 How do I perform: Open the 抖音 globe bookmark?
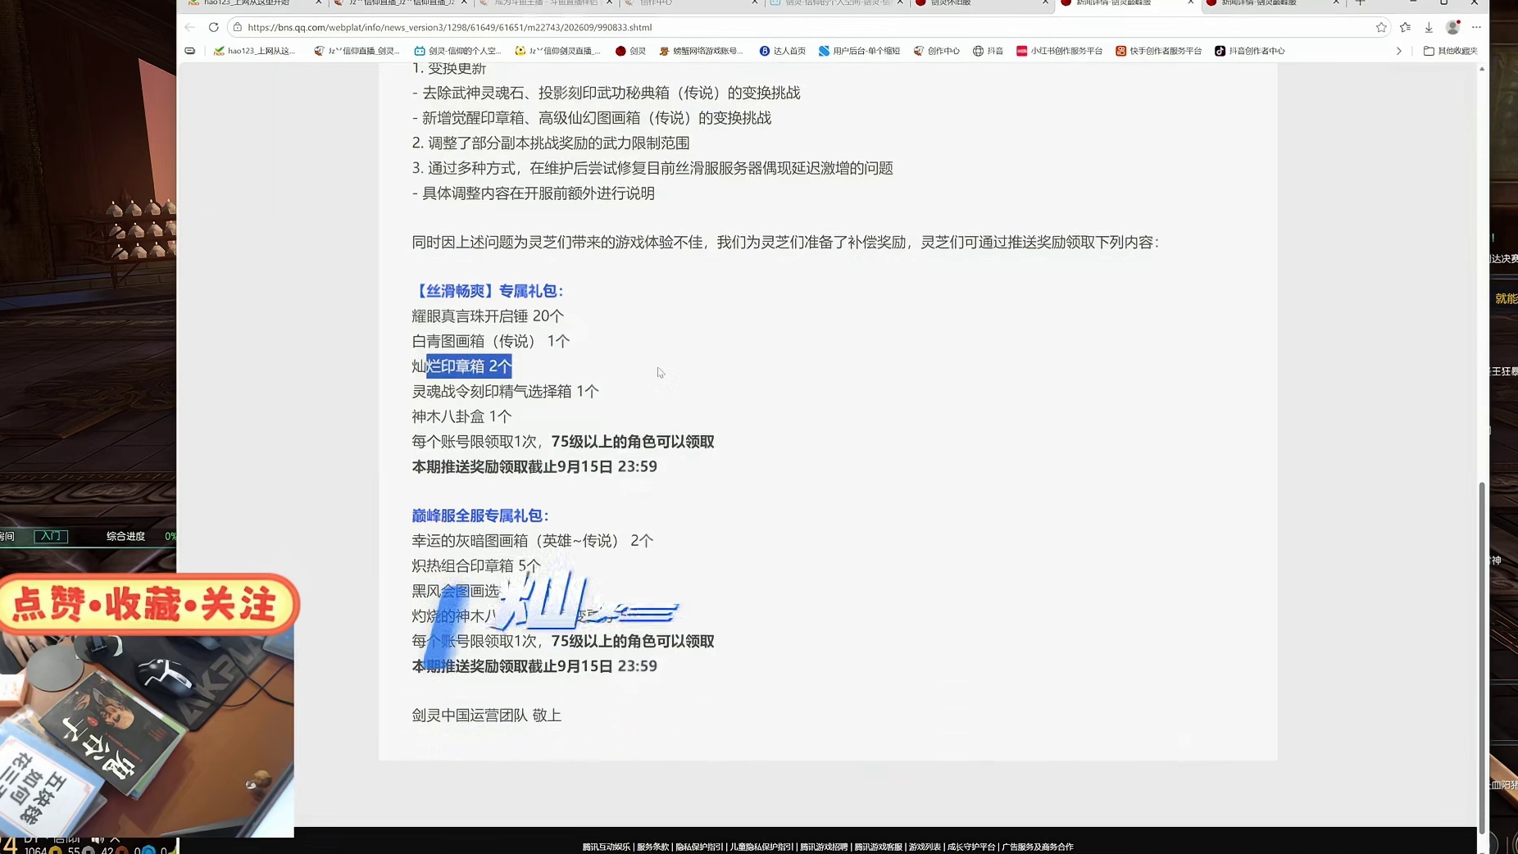tap(988, 51)
